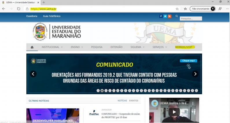Select the third carousel dot
Image resolution: width=230 pixels, height=123 pixels.
(106, 91)
